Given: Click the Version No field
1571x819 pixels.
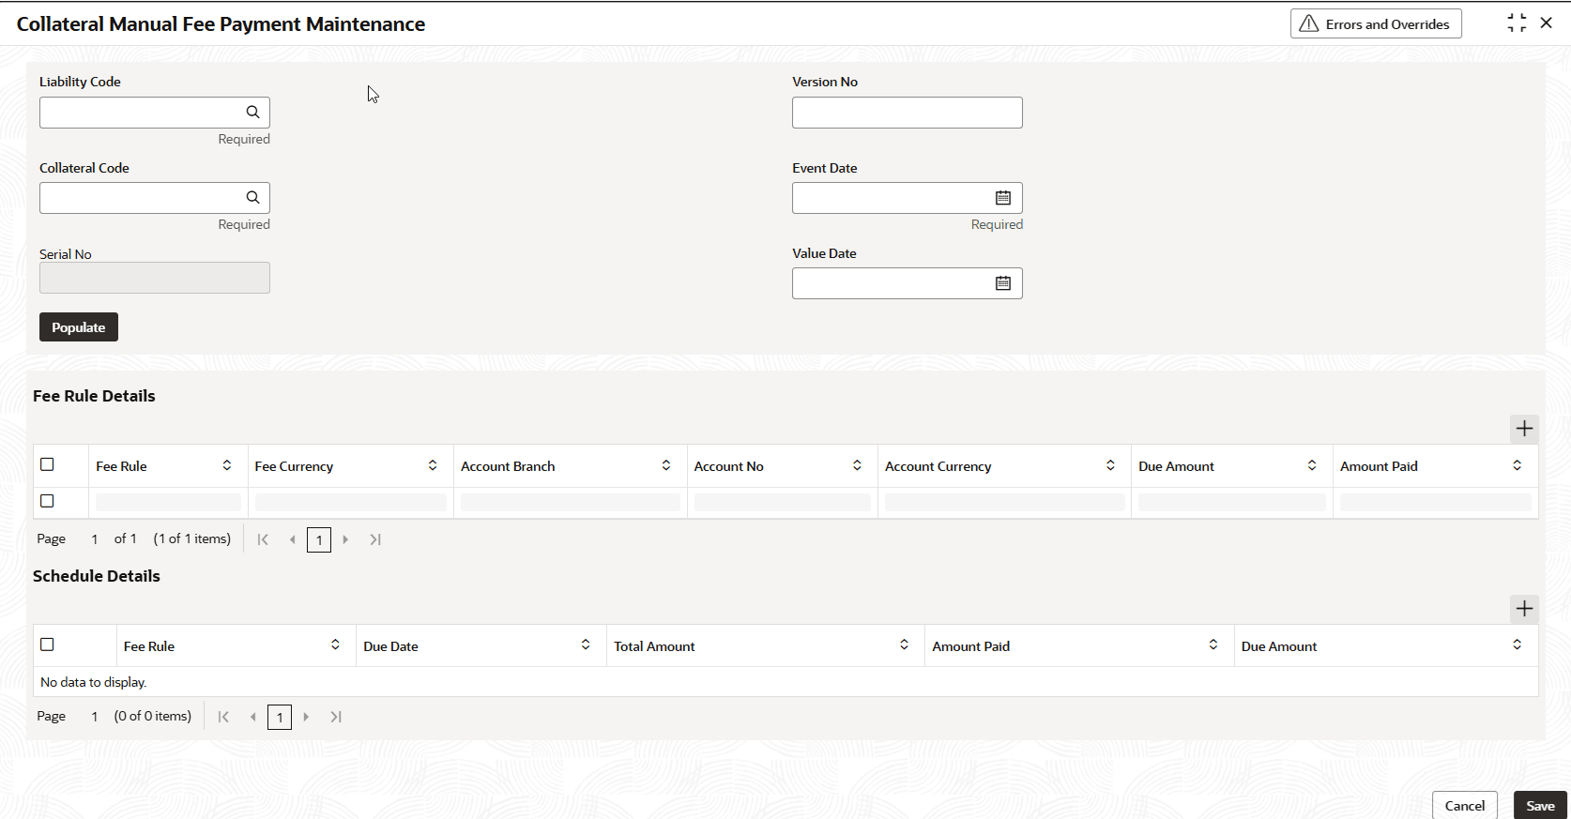Looking at the screenshot, I should click(x=908, y=113).
